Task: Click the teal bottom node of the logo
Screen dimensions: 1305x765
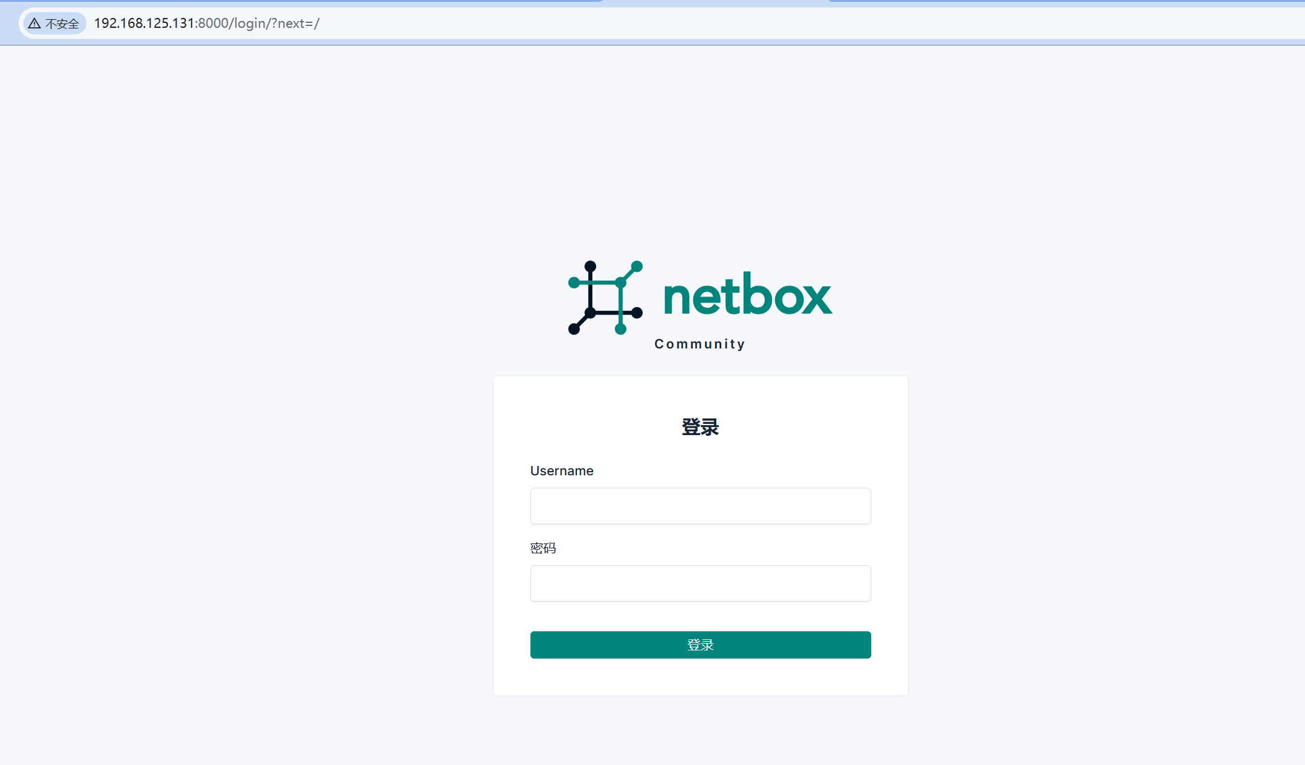Action: (x=621, y=329)
